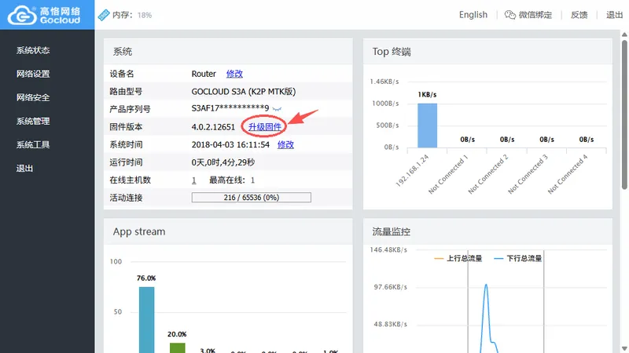This screenshot has width=629, height=353.
Task: Click the WeChat binding icon
Action: coord(509,15)
